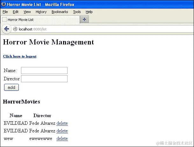The width and height of the screenshot is (194, 147).
Task: Open the Help menu
Action: 89,12
